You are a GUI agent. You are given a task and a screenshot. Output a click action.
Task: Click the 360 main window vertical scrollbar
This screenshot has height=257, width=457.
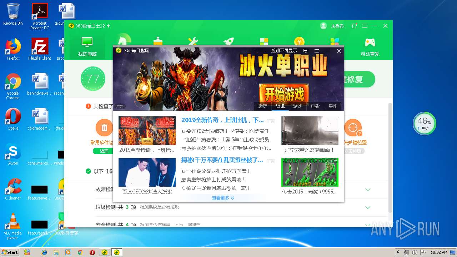coord(390,157)
